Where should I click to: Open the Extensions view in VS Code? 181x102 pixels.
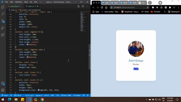click(3, 35)
